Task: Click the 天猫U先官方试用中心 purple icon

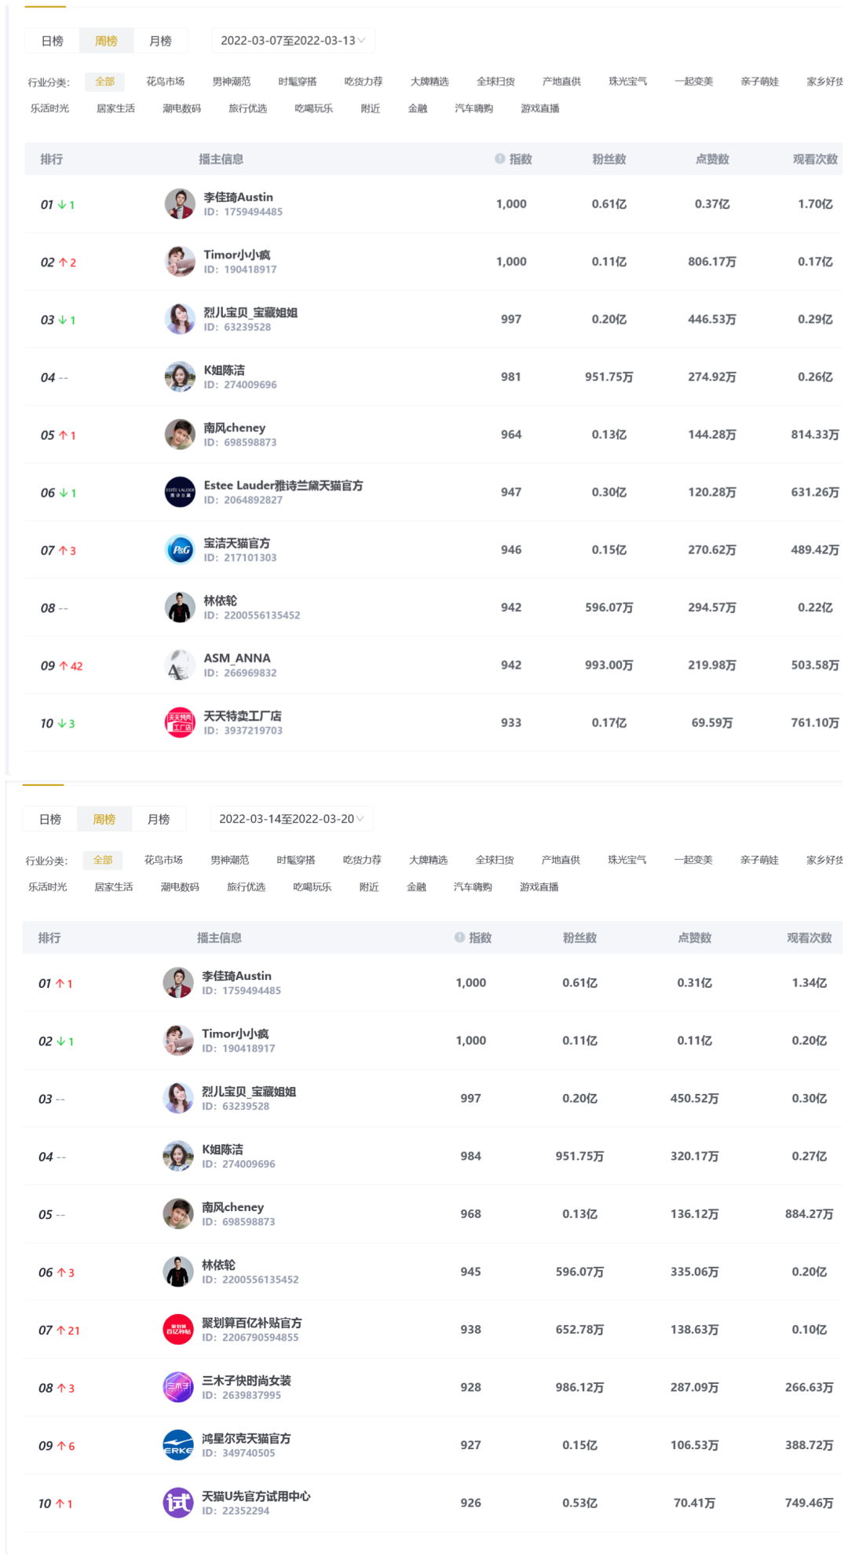Action: tap(178, 1503)
